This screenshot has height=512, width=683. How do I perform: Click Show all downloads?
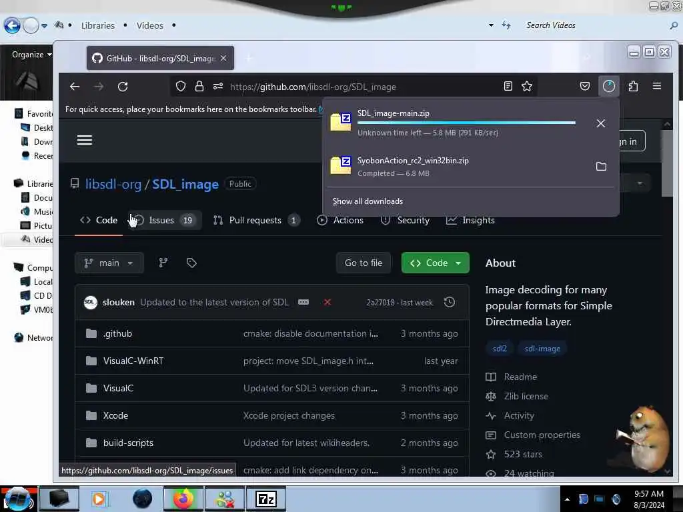(x=368, y=201)
